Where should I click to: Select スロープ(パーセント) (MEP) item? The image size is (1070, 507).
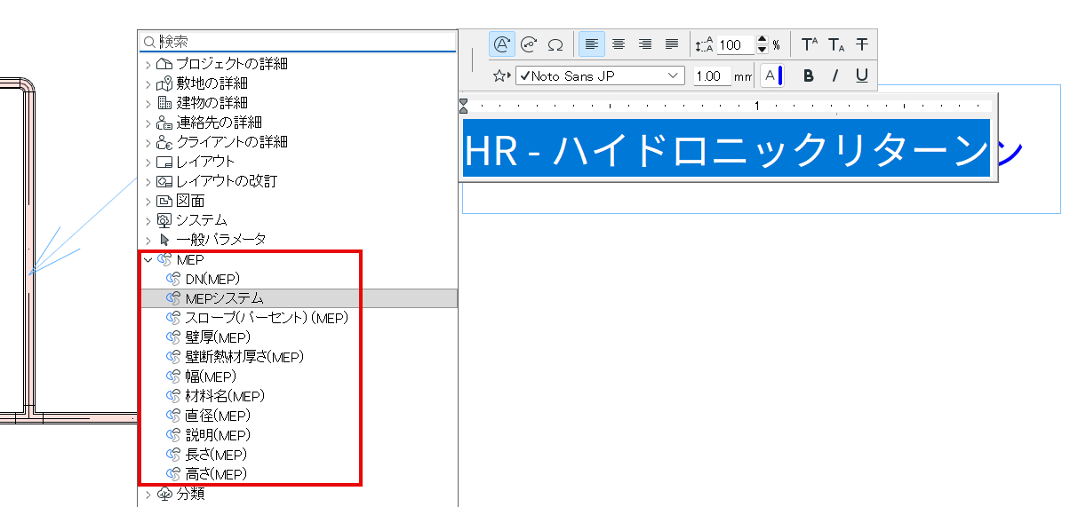coord(267,318)
